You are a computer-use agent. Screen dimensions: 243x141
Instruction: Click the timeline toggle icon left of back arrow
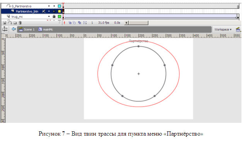coord(5,29)
